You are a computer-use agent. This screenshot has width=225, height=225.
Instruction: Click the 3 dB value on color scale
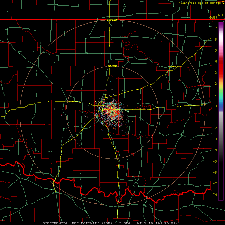coord(216,72)
